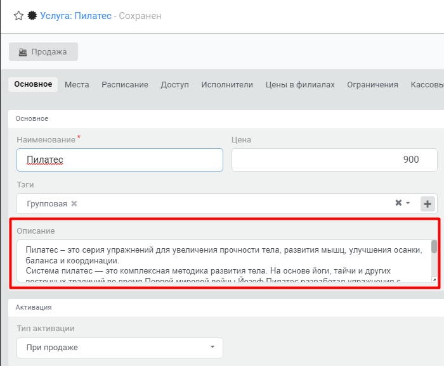Screen dimensions: 444x366
Task: Open the Исполнители tab
Action: tap(227, 84)
